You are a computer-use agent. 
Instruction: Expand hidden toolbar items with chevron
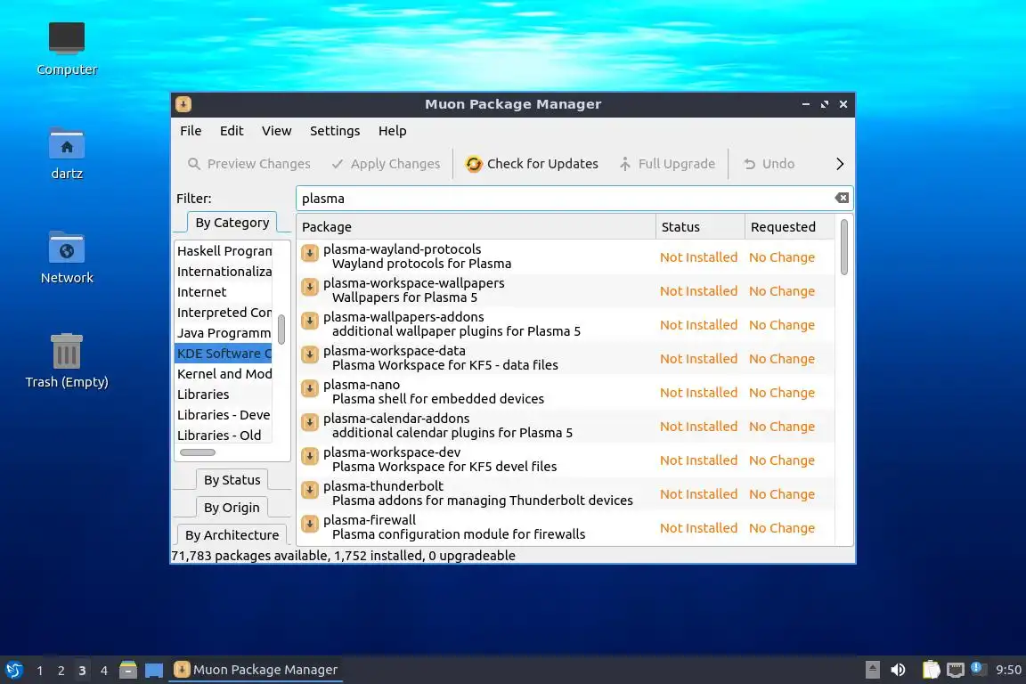coord(840,164)
